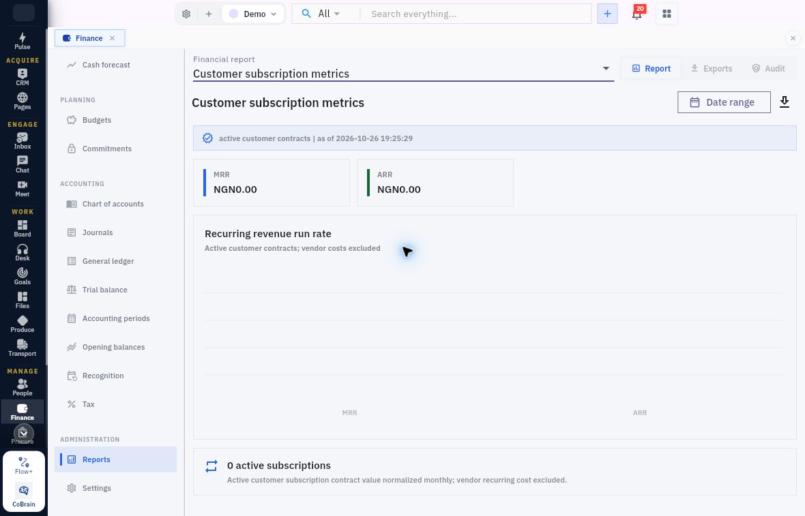Open Pulse in the left rail

tap(22, 41)
